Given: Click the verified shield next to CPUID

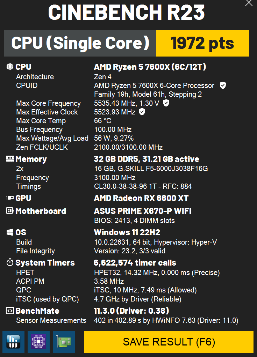Looking at the screenshot, I should pyautogui.click(x=223, y=85).
